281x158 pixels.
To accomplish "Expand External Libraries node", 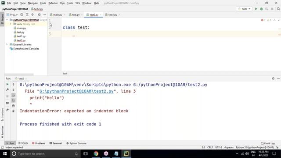I will click(7, 44).
